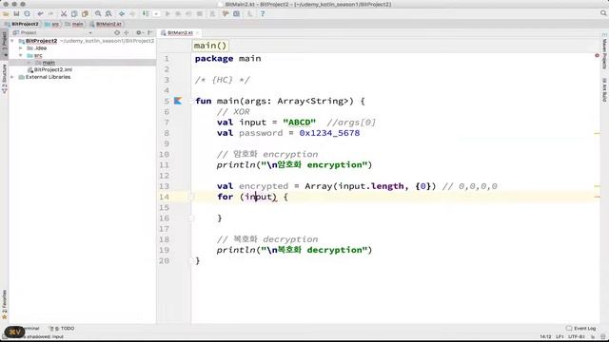Switch to BitMain2.kt editor tab

tap(180, 33)
